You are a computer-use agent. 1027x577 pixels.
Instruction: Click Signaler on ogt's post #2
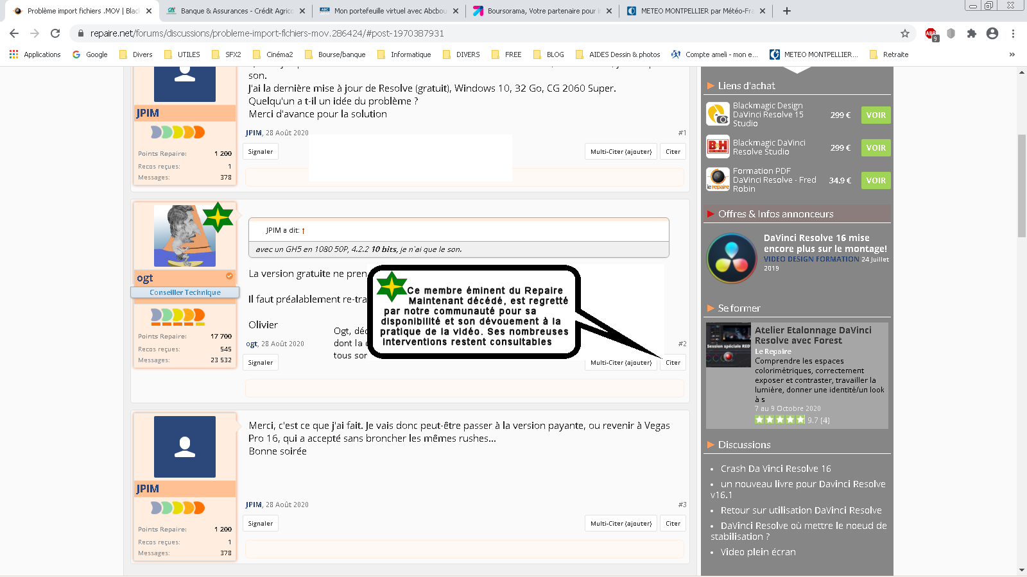pos(261,363)
